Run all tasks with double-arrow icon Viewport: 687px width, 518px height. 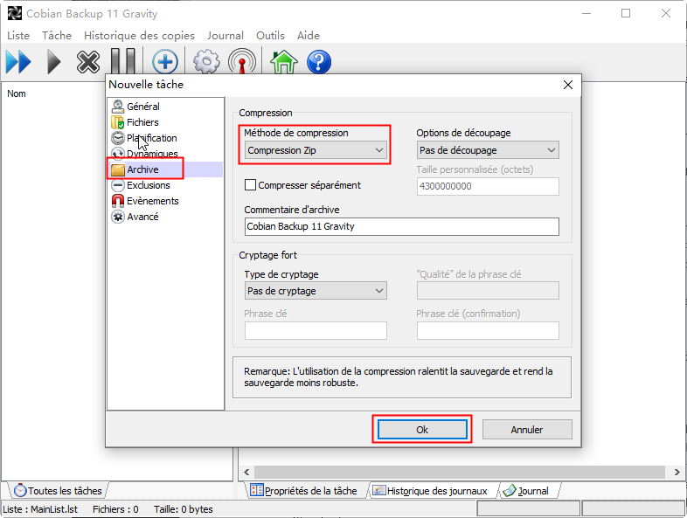coord(18,62)
